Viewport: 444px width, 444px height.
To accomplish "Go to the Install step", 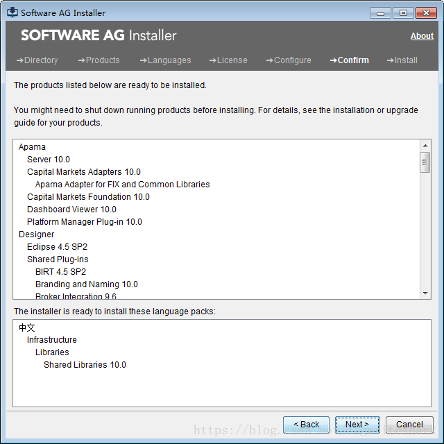I will coord(402,60).
